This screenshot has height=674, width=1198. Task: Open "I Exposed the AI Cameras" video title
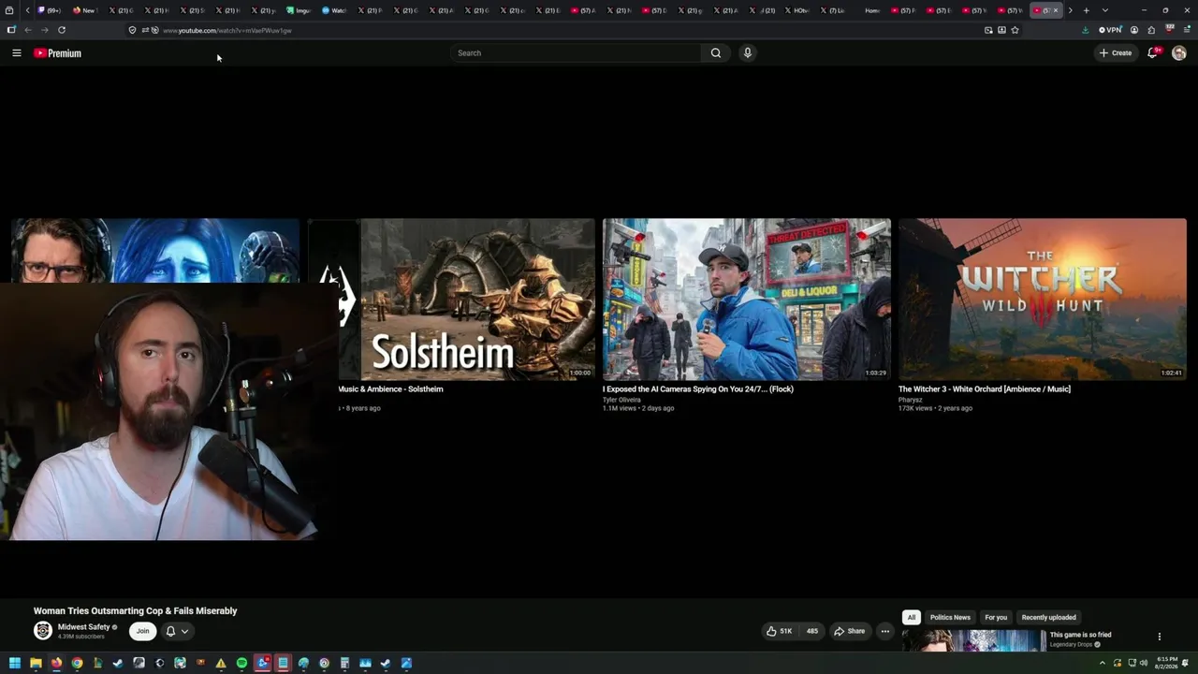698,389
